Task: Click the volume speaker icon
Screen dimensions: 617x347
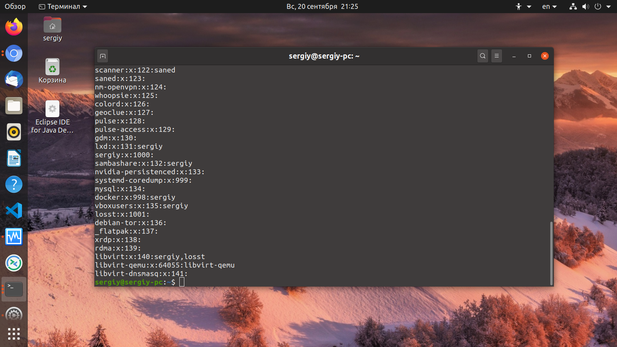Action: point(585,7)
